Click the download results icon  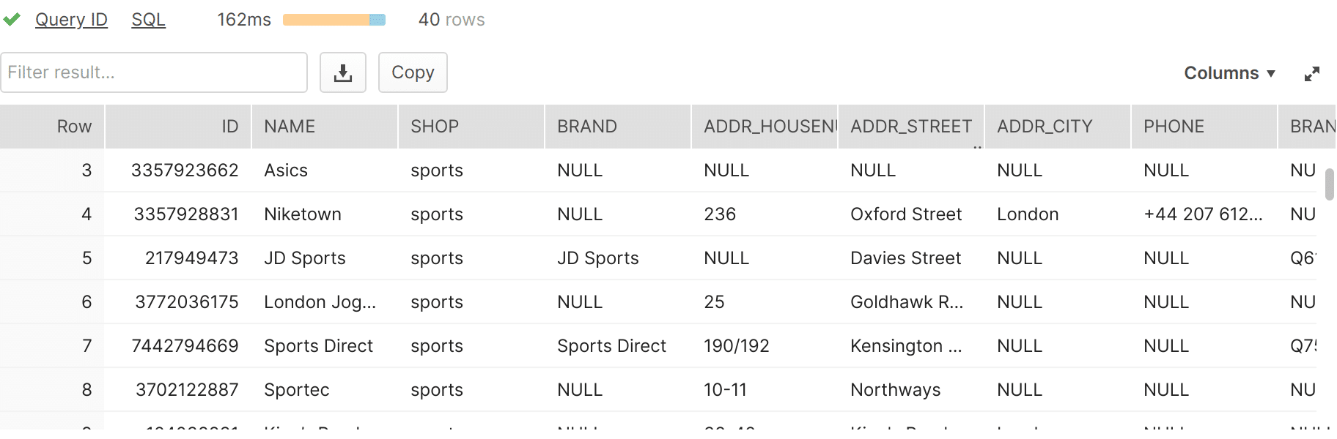pyautogui.click(x=342, y=72)
